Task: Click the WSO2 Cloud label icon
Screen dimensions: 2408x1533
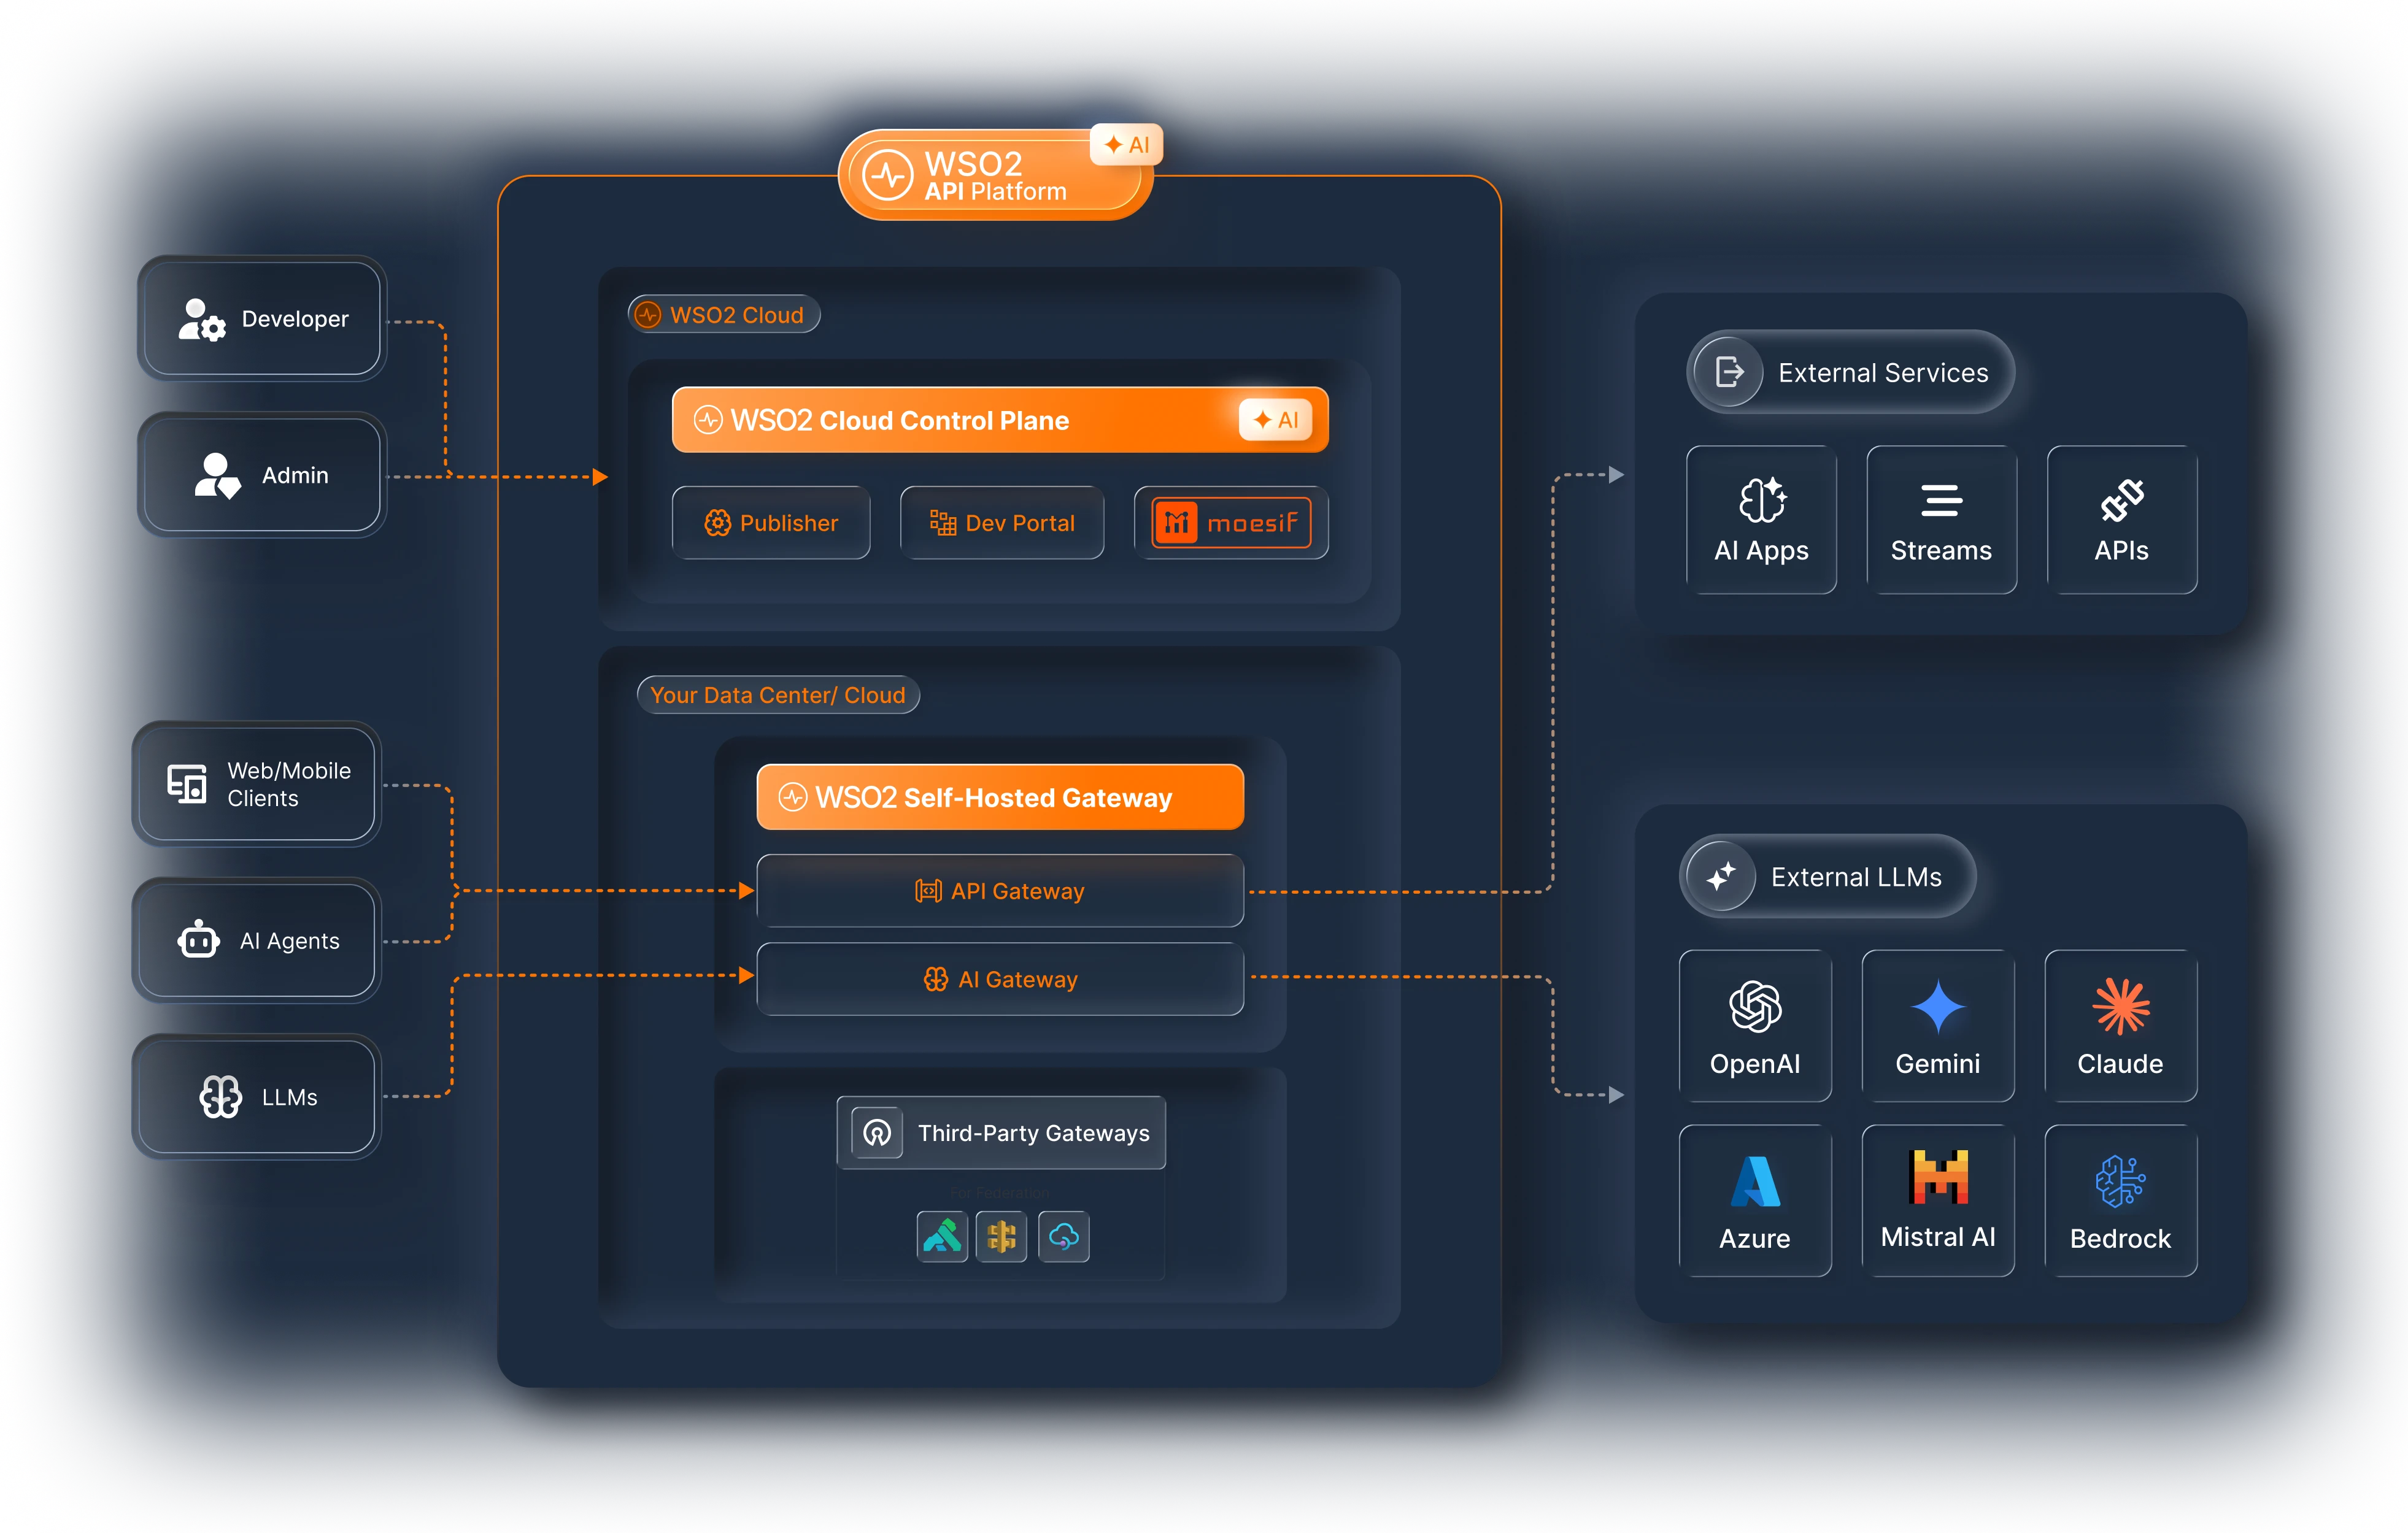Action: pos(648,315)
